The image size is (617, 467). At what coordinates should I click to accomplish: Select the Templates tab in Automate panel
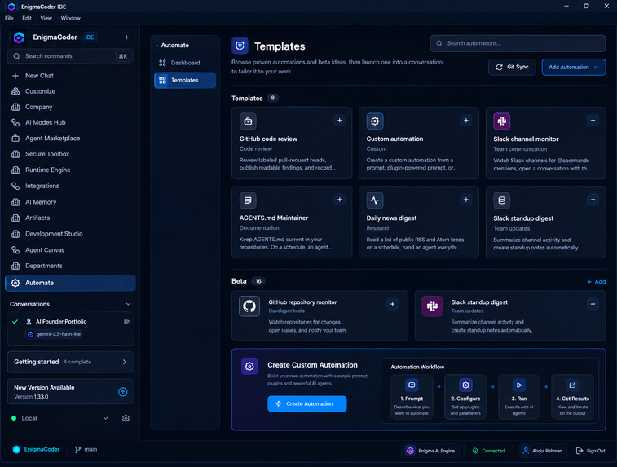point(185,80)
